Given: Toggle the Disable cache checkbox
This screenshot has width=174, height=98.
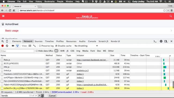Looking at the screenshot, I should coord(56,46).
